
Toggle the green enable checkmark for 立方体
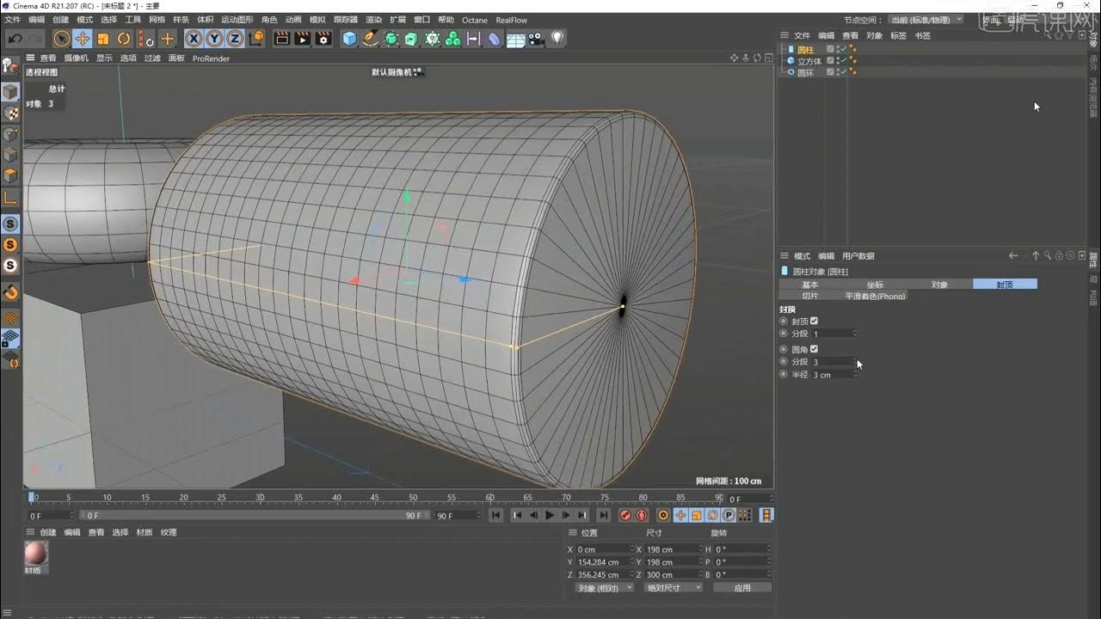844,61
